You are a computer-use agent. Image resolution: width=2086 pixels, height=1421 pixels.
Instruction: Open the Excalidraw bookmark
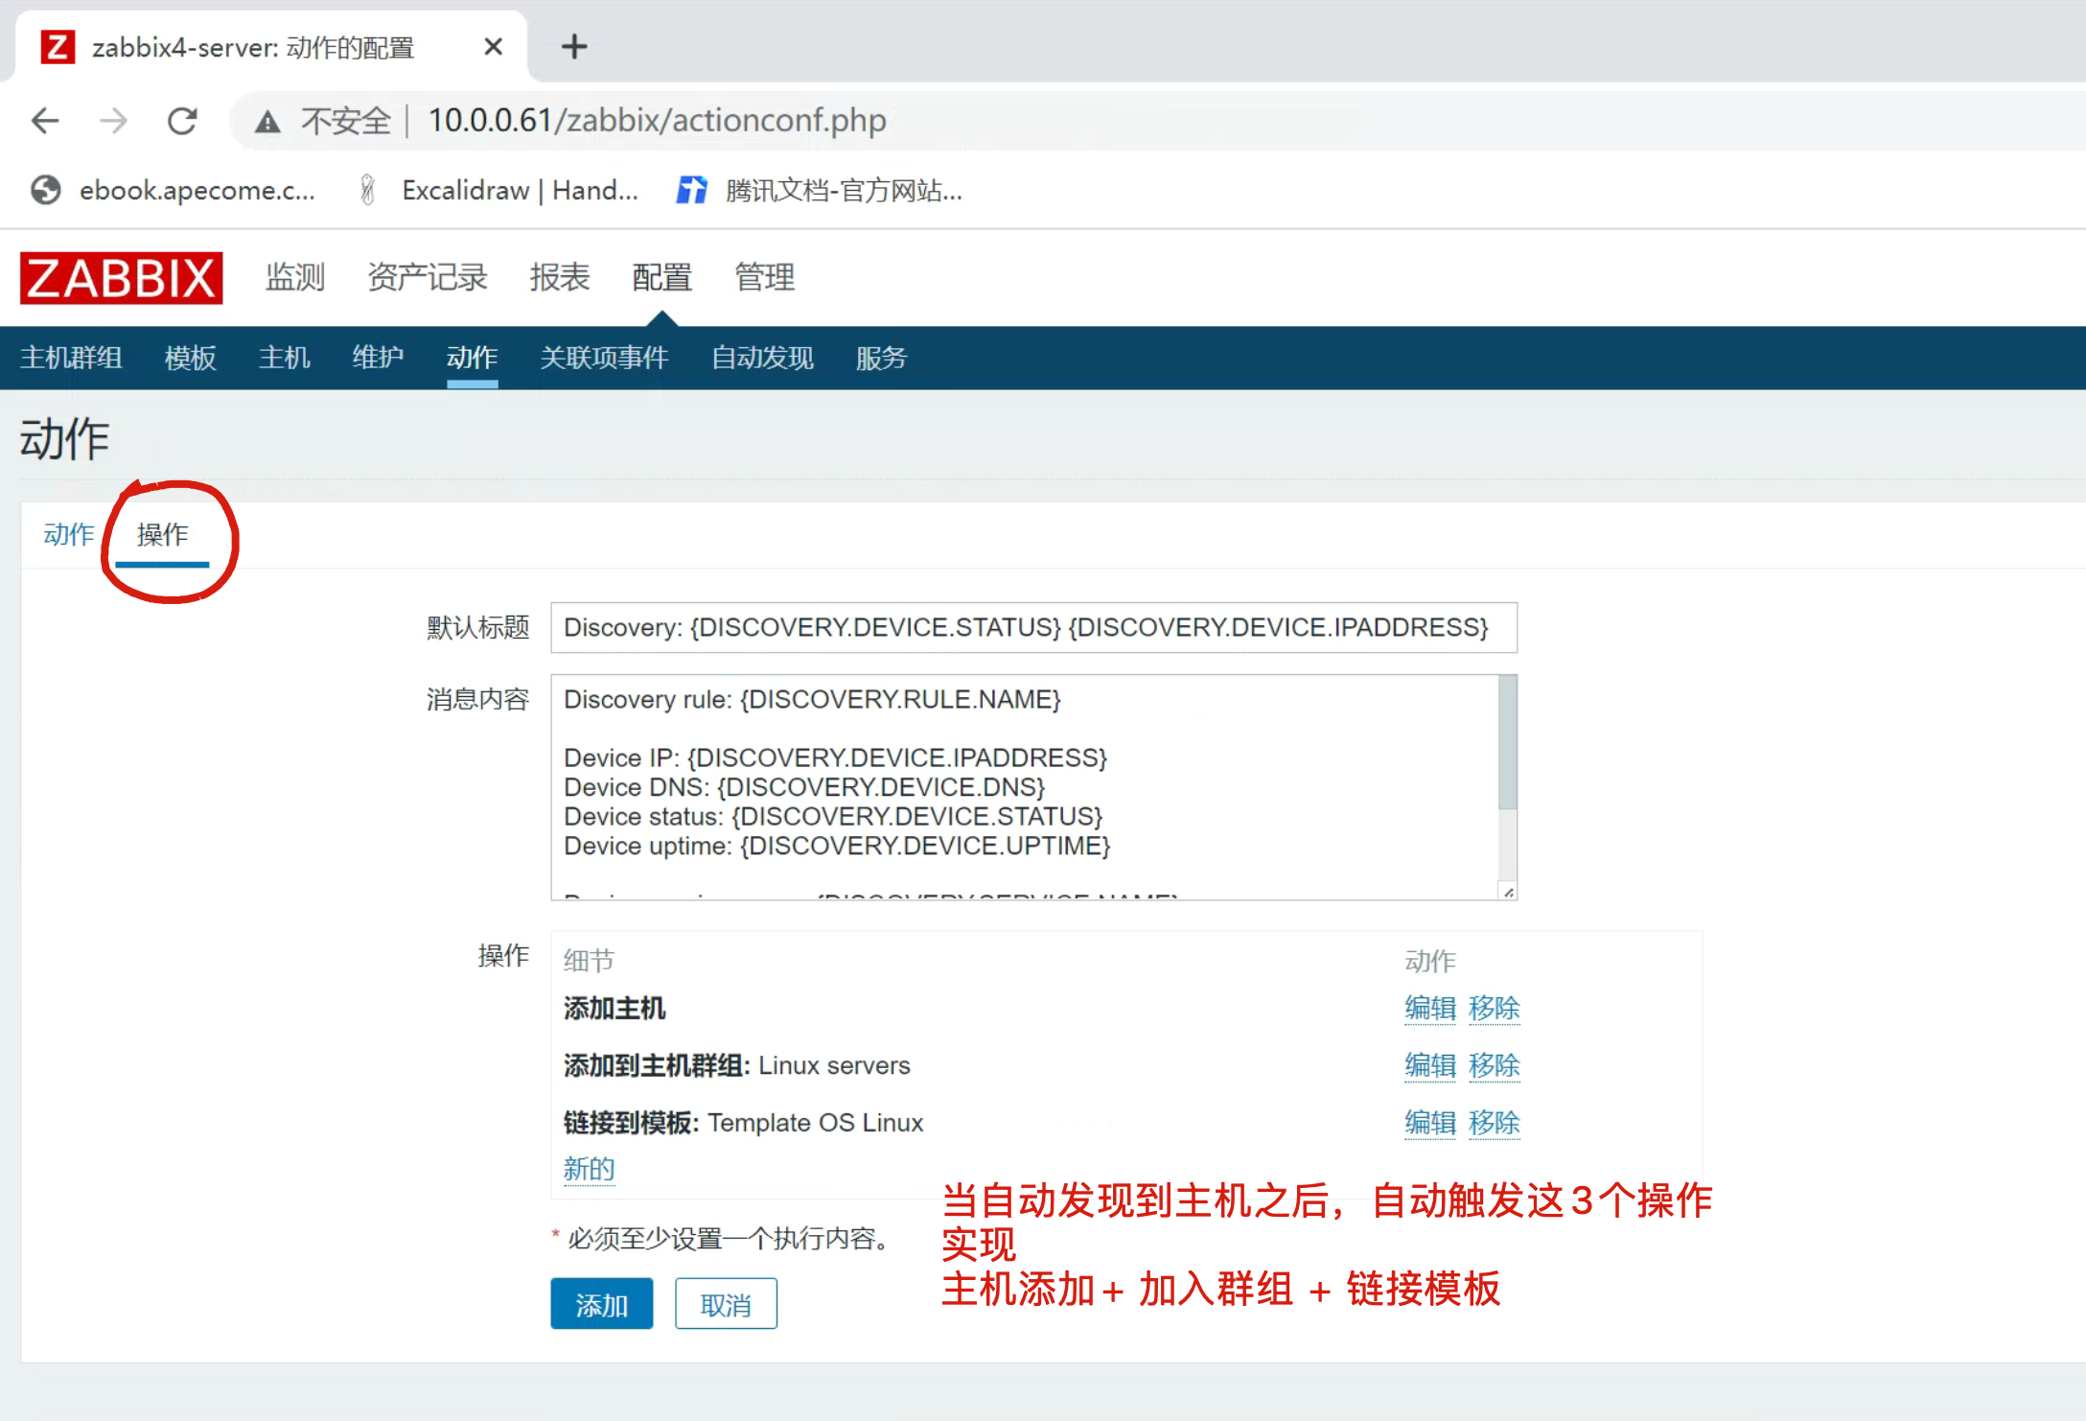point(498,190)
